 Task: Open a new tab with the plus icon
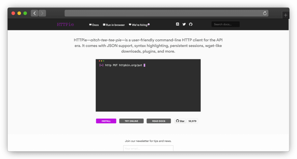[x=286, y=15]
